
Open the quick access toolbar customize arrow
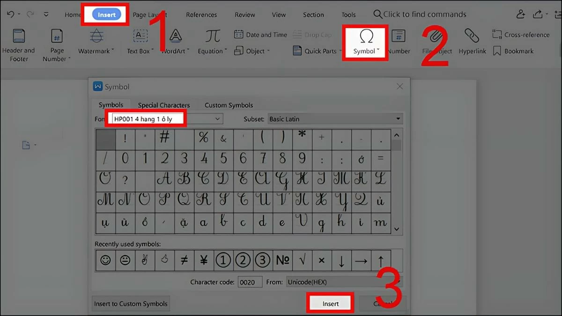46,15
